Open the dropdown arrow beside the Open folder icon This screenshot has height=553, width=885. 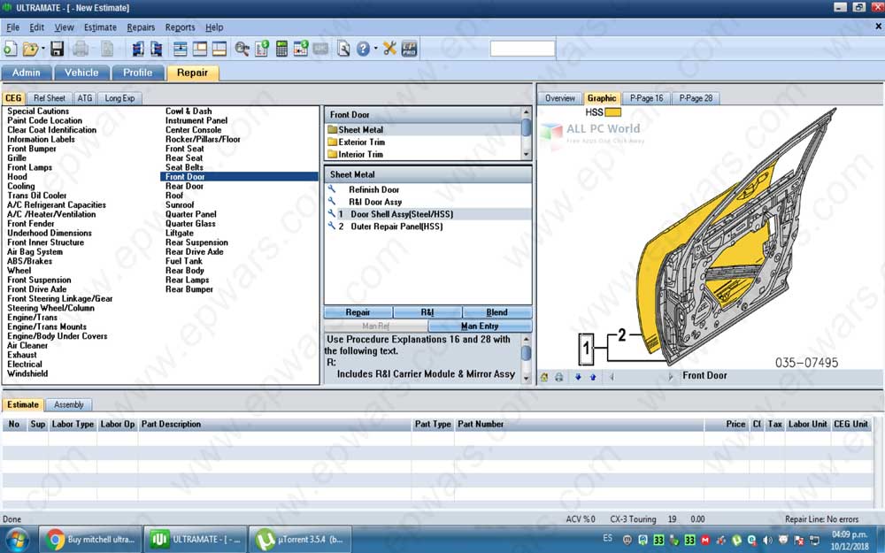(42, 49)
